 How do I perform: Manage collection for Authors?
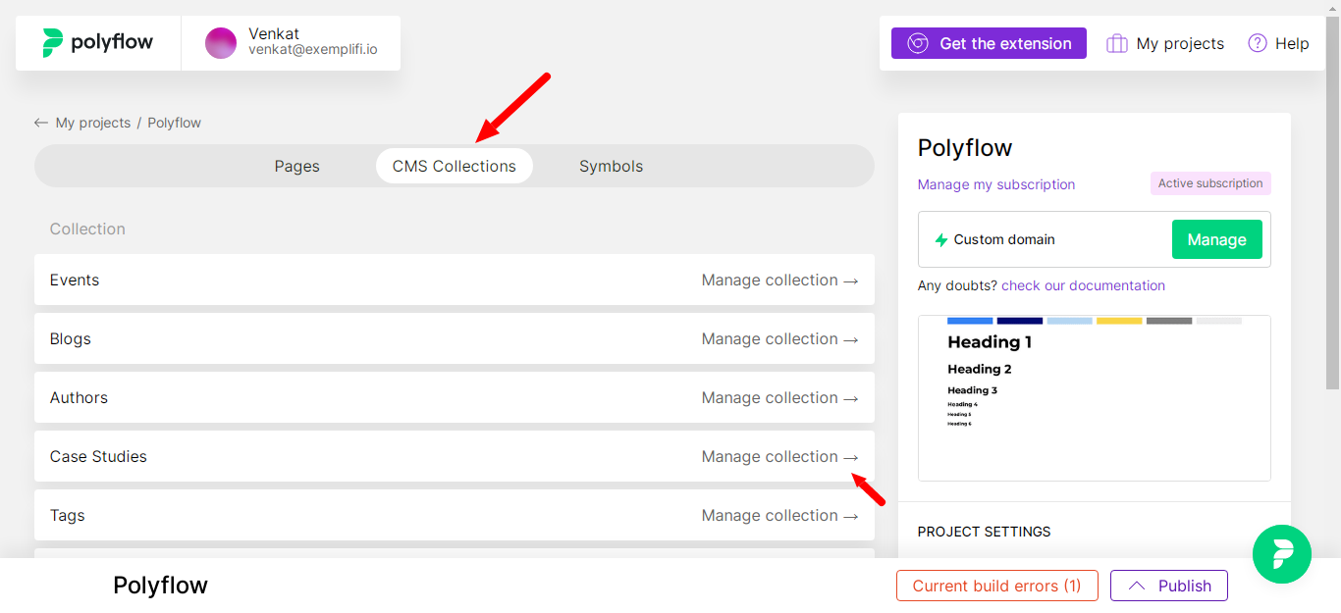780,397
